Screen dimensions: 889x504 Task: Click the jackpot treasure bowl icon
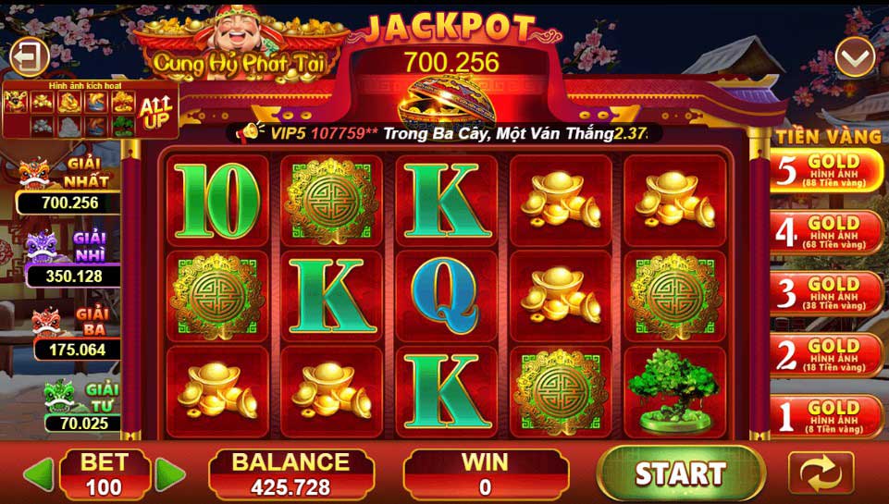448,101
